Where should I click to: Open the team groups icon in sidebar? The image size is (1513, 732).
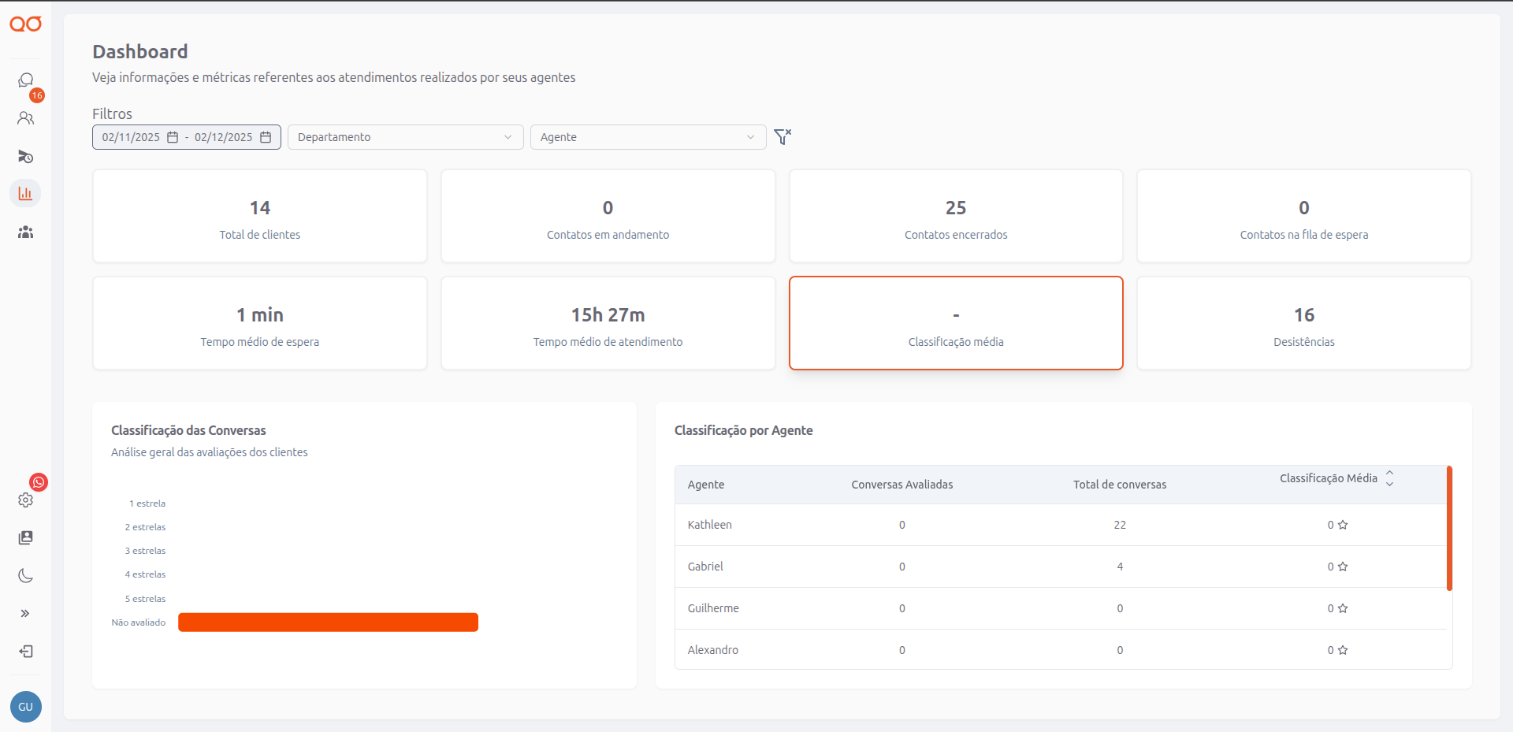[25, 232]
